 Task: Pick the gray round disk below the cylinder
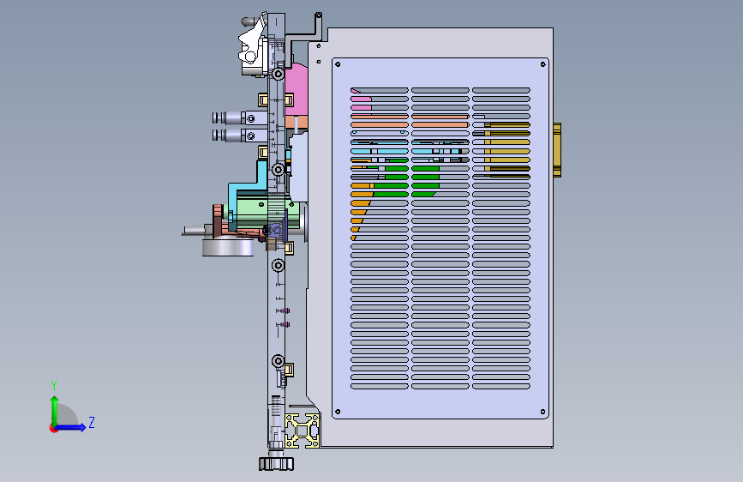coord(228,247)
